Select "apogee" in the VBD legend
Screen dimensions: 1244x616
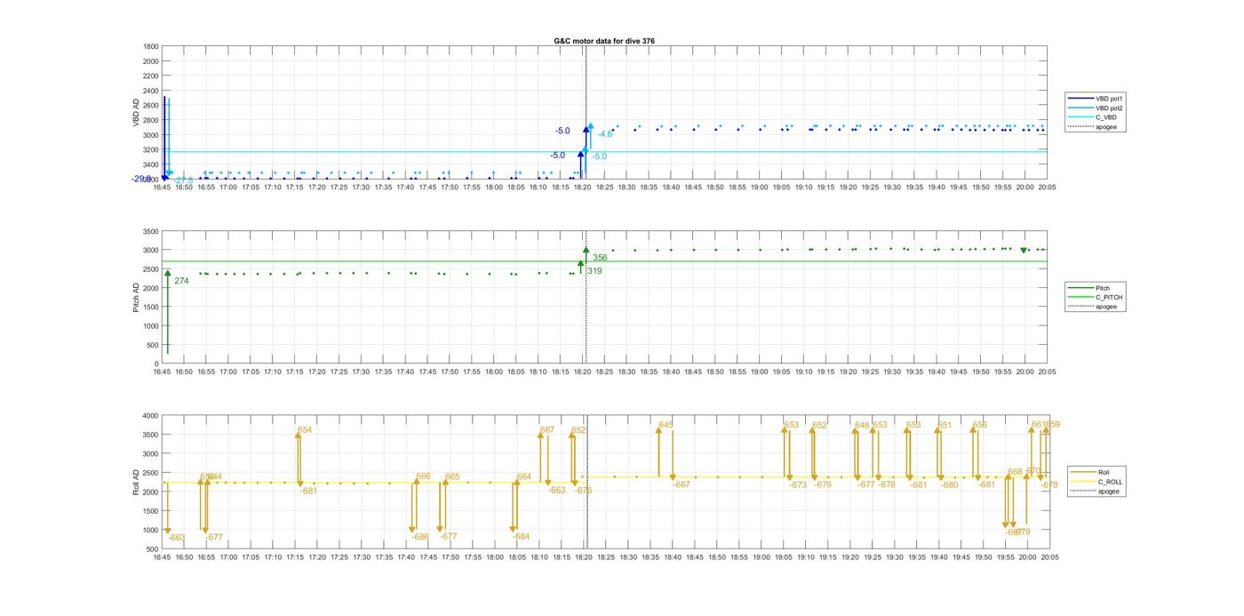pos(1094,127)
